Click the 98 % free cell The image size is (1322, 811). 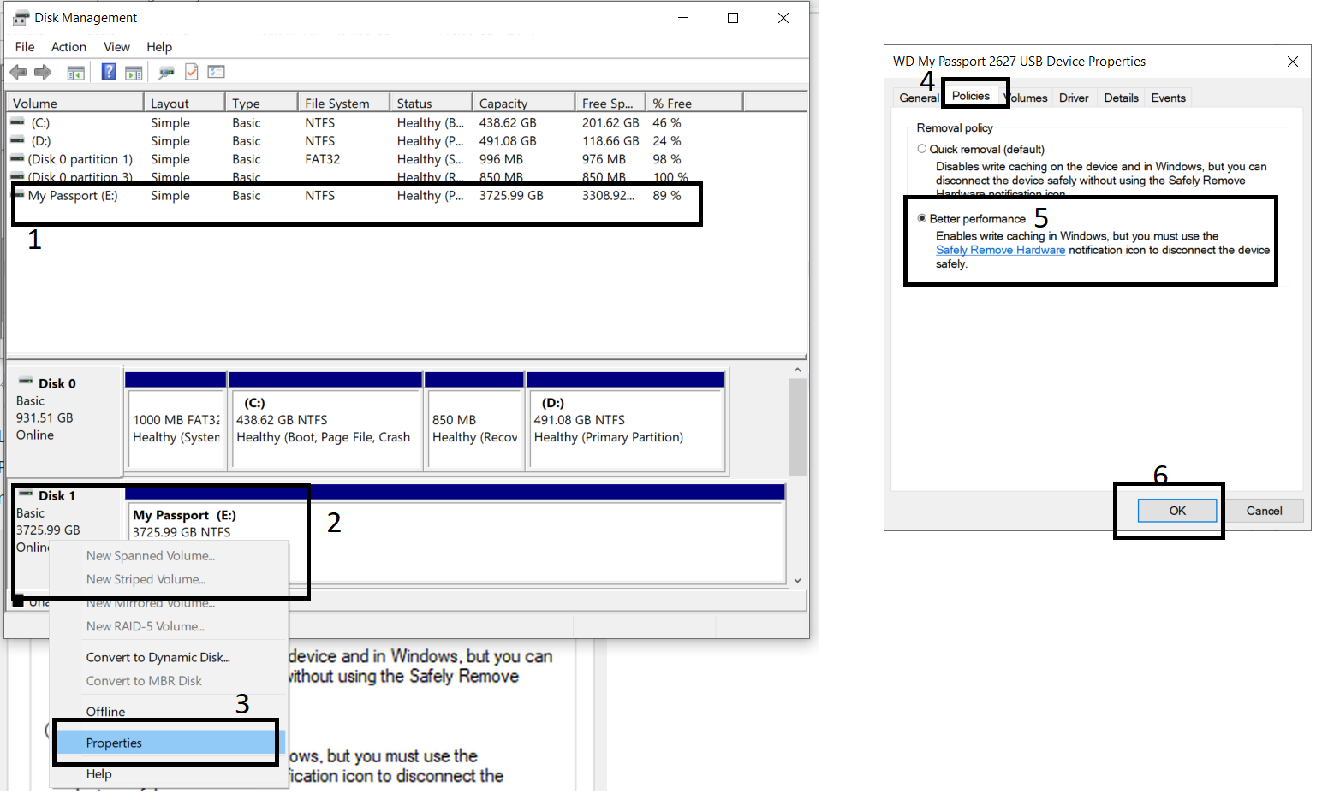click(x=667, y=159)
